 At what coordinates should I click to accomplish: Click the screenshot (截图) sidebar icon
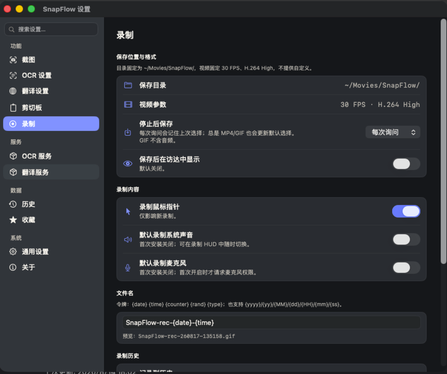13,60
